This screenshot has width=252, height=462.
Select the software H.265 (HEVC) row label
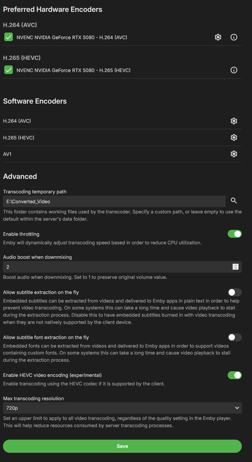(x=19, y=137)
